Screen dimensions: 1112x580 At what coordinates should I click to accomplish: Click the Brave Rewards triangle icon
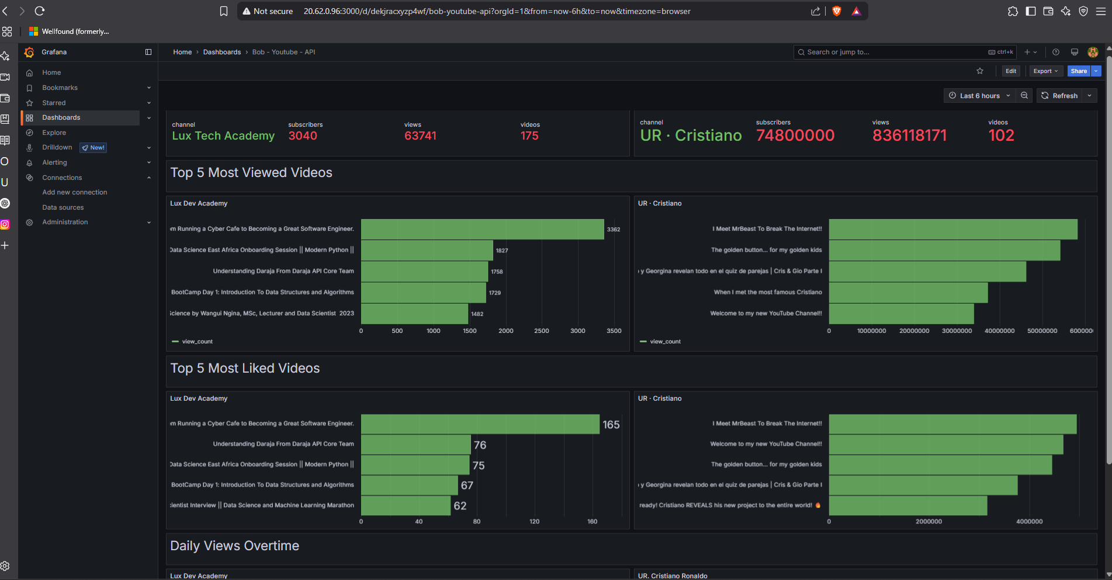coord(856,11)
